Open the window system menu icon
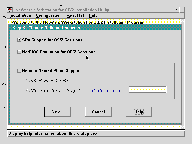 click(10, 10)
